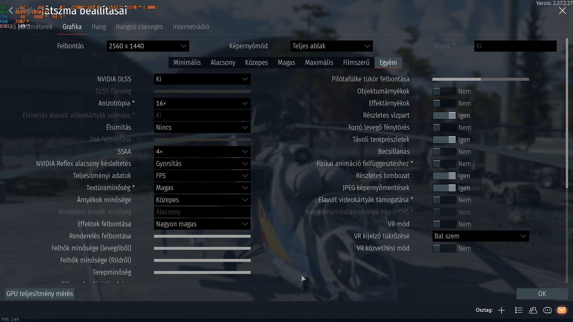
Task: Open the Felbontás resolution dropdown
Action: [x=148, y=46]
